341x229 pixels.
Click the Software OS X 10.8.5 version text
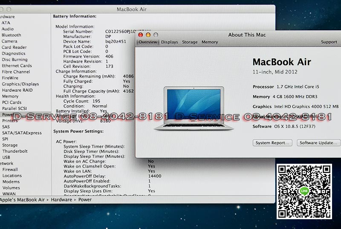pos(284,126)
